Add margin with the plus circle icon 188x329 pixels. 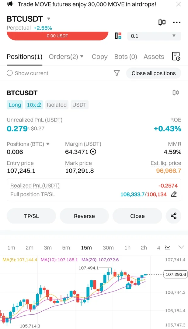(93, 152)
